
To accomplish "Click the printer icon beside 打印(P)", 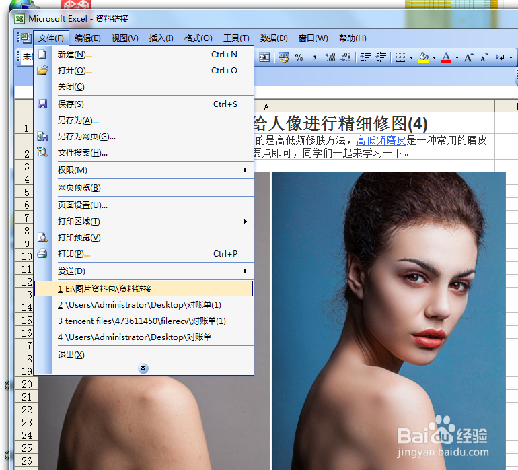I will click(x=42, y=253).
